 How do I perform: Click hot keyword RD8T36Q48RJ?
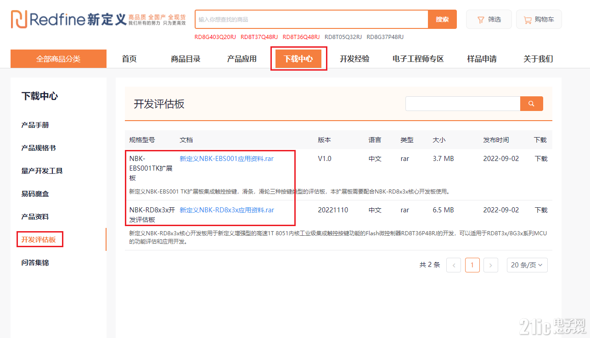pos(301,37)
